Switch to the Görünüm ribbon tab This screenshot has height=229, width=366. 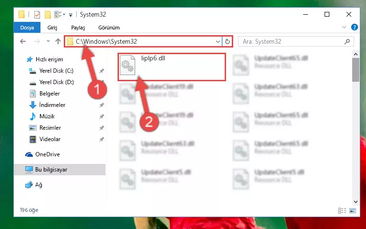coord(109,28)
